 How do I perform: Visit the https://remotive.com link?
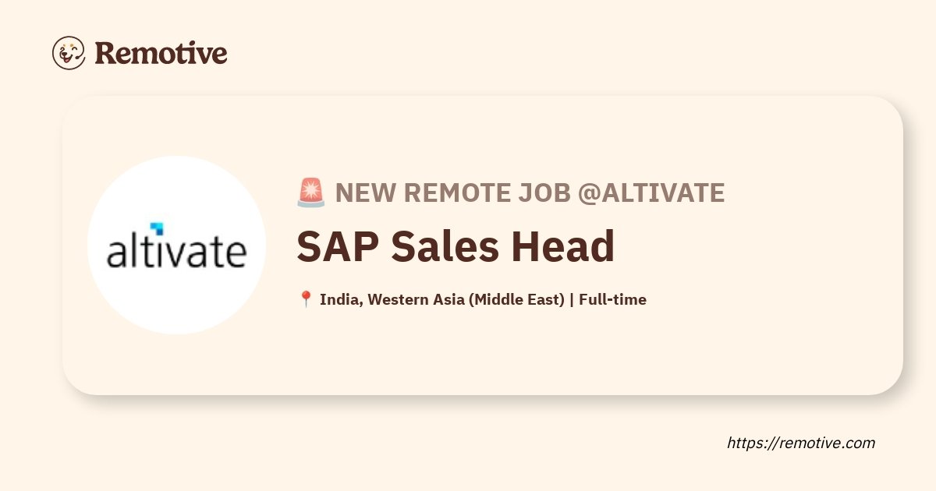(801, 443)
